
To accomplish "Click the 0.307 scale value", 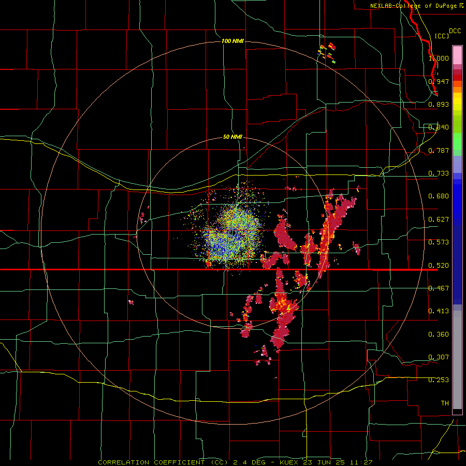I will (x=439, y=357).
